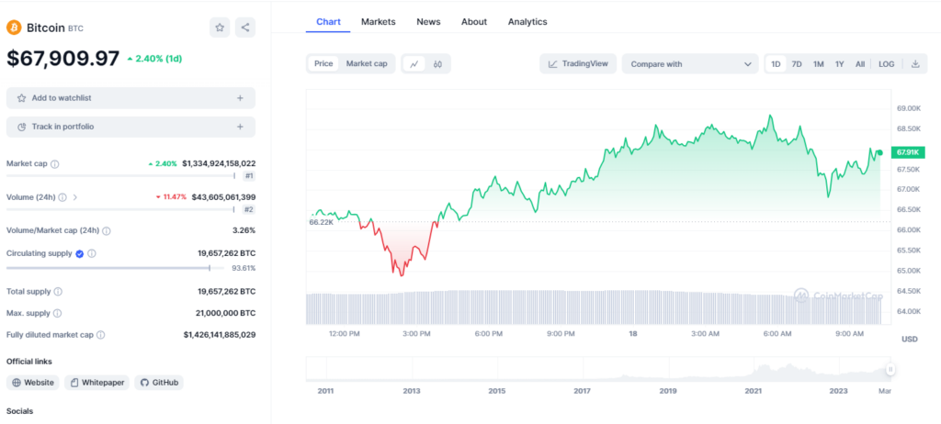Open the Whitepaper link
941x424 pixels.
(96, 383)
